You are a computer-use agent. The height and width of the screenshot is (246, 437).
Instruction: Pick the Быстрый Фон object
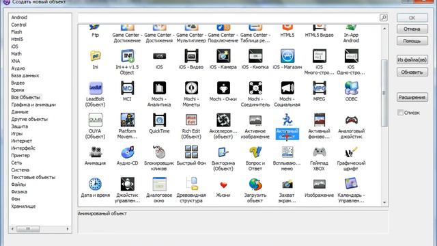coord(191,152)
